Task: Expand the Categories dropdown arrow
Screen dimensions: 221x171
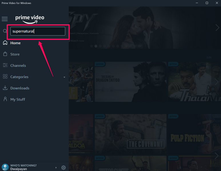Action: point(64,77)
